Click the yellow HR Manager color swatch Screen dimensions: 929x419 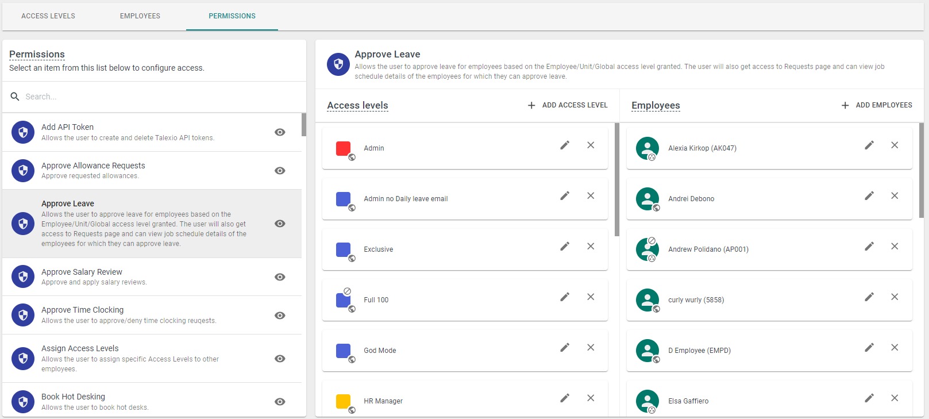click(x=343, y=401)
